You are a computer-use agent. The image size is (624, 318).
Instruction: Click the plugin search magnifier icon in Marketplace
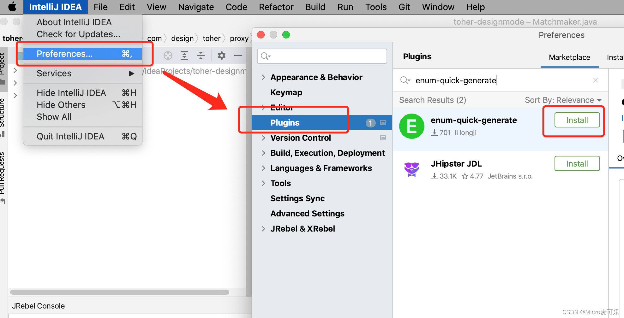pyautogui.click(x=405, y=80)
